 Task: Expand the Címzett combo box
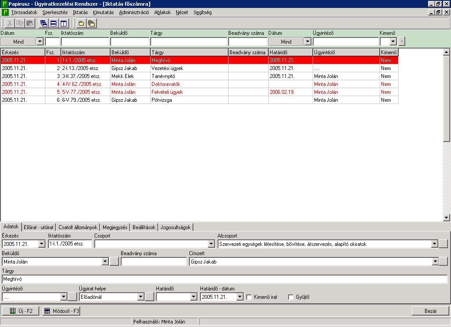tap(435, 262)
